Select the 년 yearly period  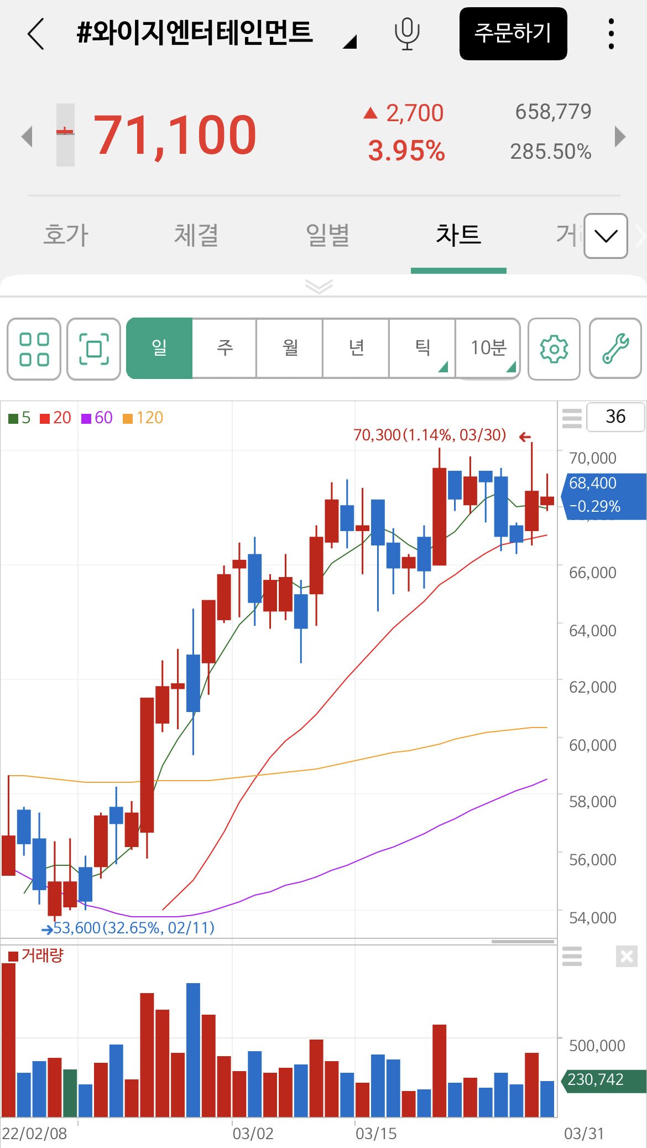click(356, 348)
